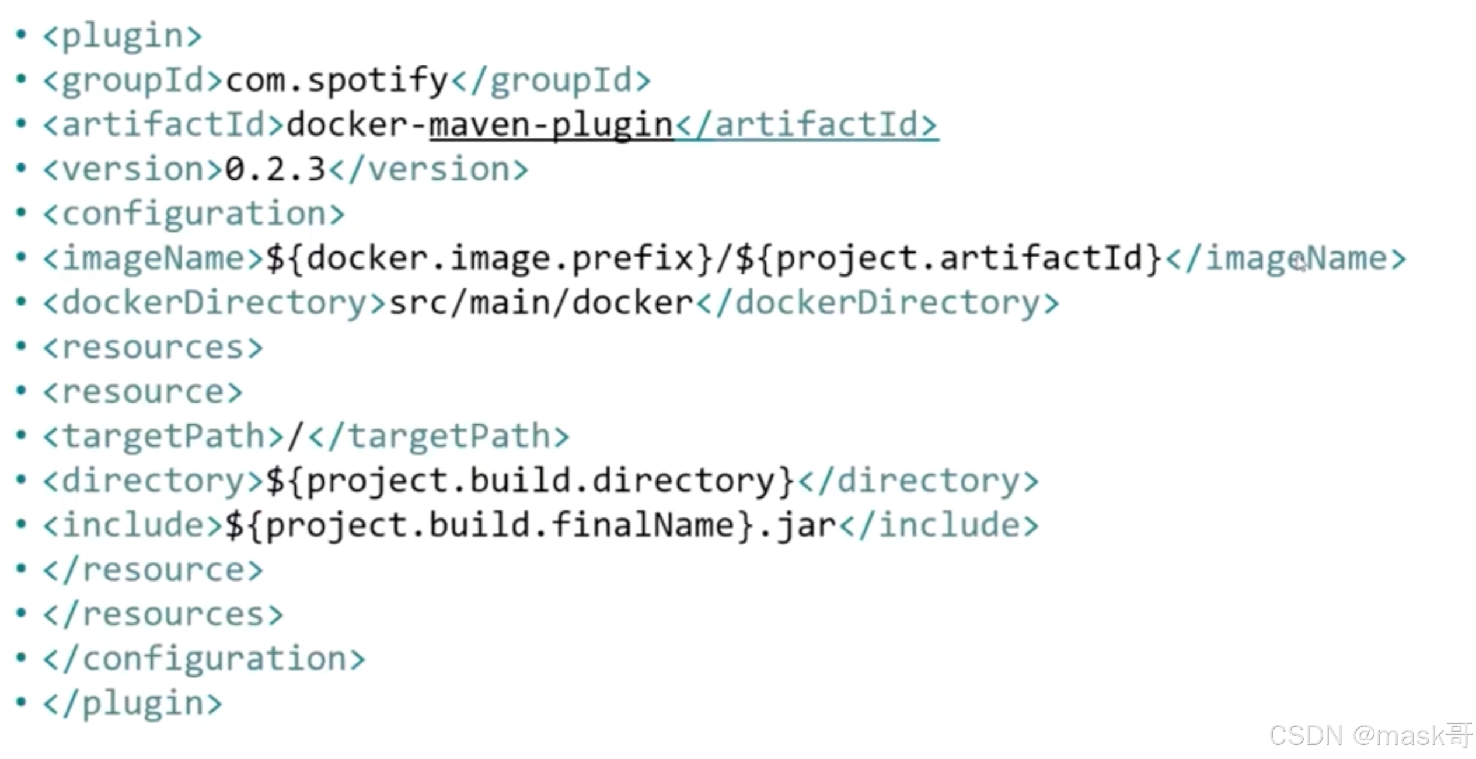Click the com.spotify groupId text
Screen dimensions: 1476x759
coord(337,81)
